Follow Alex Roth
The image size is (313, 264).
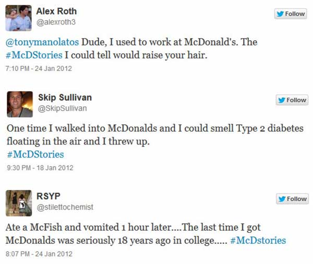click(291, 14)
